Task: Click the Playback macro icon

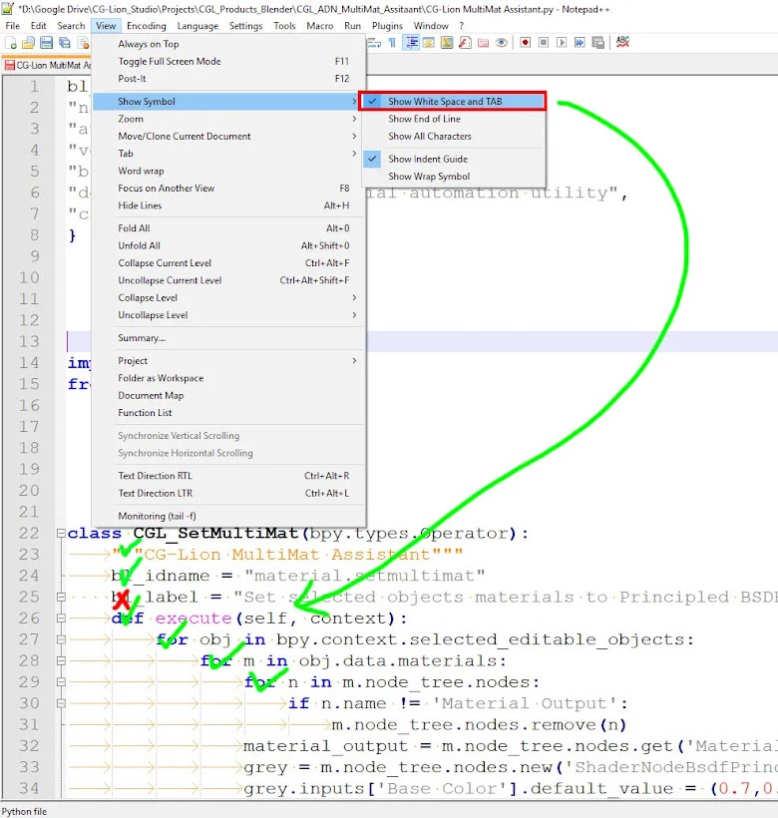Action: (562, 43)
